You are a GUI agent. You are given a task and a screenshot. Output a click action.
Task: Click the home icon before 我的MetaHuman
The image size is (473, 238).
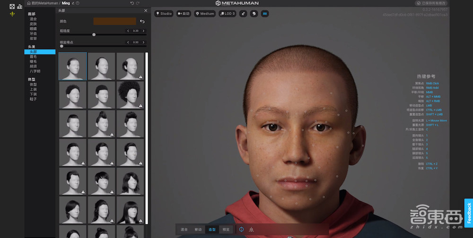point(28,3)
